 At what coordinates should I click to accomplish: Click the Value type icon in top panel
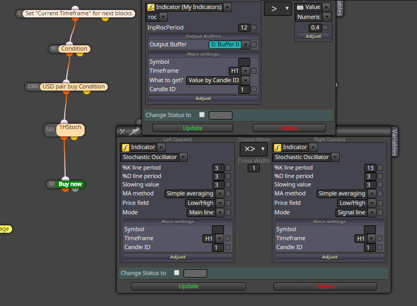pyautogui.click(x=300, y=7)
